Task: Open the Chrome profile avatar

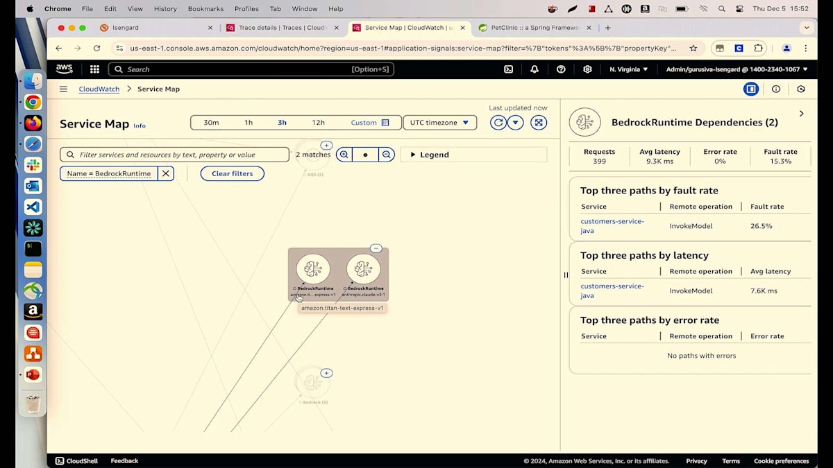Action: click(x=786, y=49)
